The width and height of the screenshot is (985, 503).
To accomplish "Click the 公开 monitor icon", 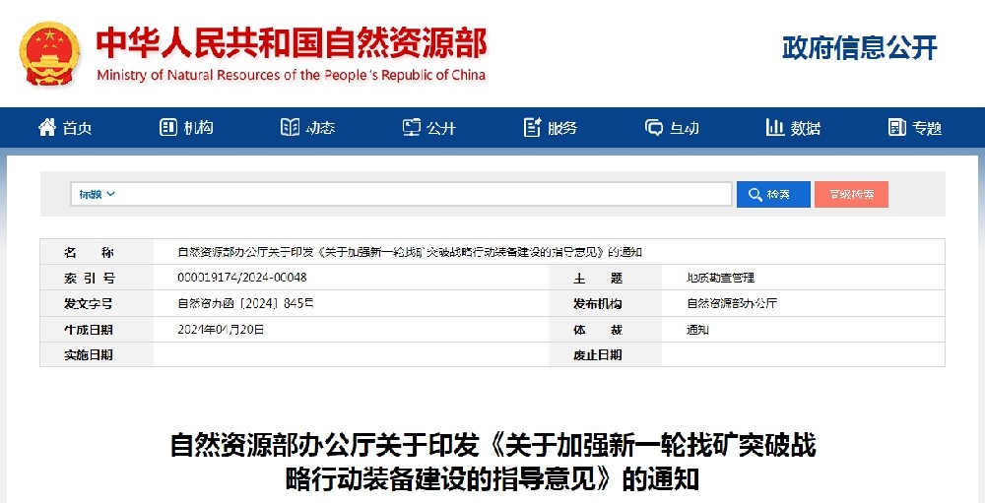I will [x=412, y=128].
